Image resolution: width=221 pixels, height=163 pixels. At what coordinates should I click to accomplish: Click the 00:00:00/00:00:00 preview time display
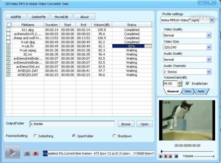187,145
